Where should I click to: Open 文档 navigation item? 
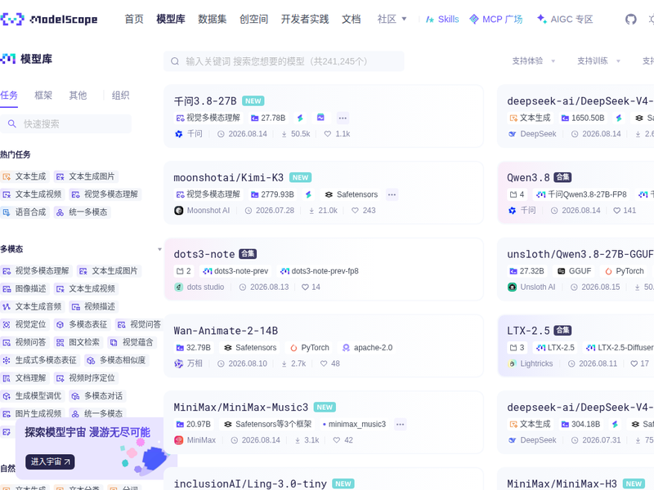coord(351,19)
